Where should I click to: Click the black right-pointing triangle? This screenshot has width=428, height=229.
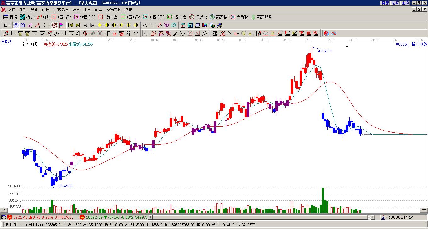(92, 25)
